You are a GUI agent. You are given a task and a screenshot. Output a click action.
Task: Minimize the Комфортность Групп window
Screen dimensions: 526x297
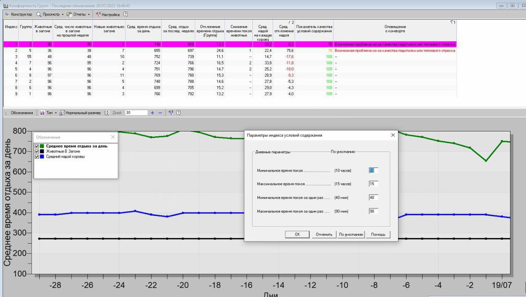[x=501, y=5]
